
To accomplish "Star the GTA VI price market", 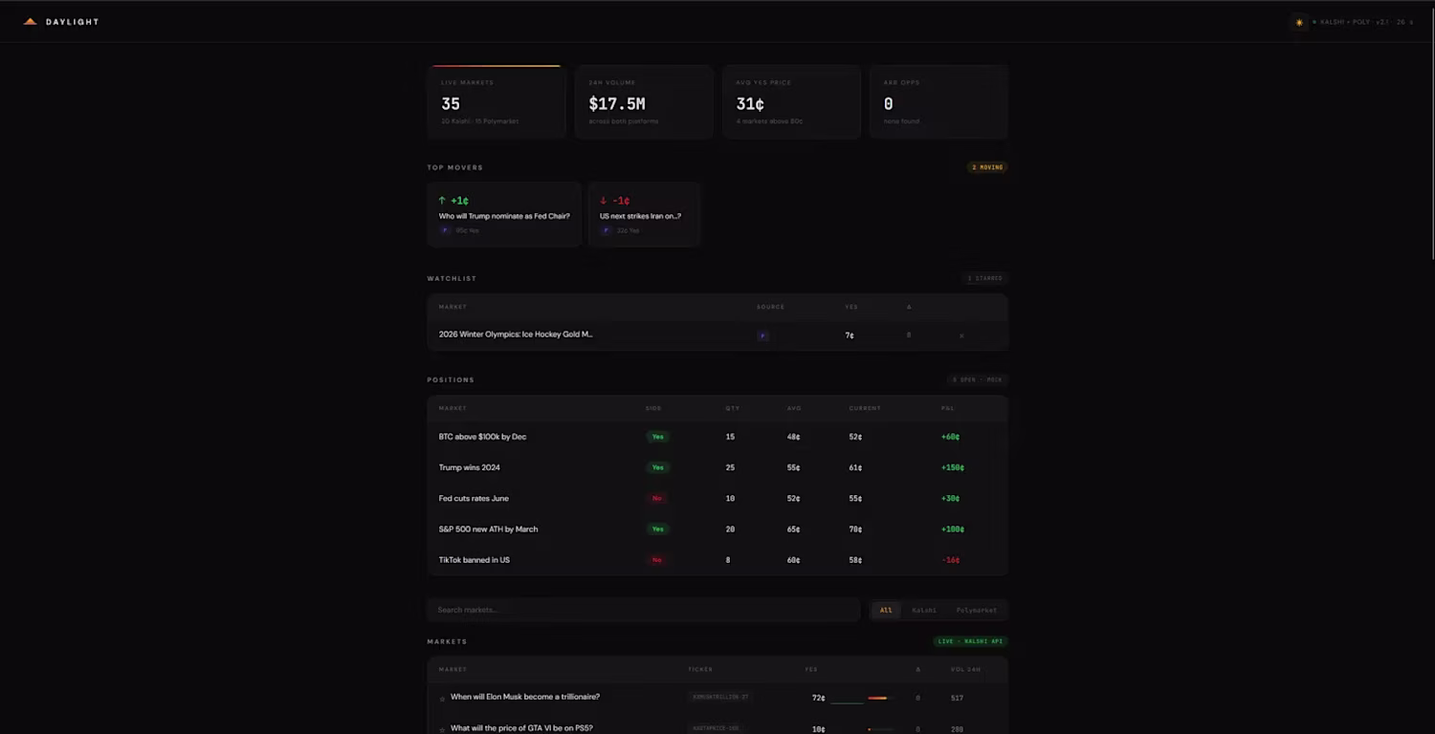I will (442, 729).
